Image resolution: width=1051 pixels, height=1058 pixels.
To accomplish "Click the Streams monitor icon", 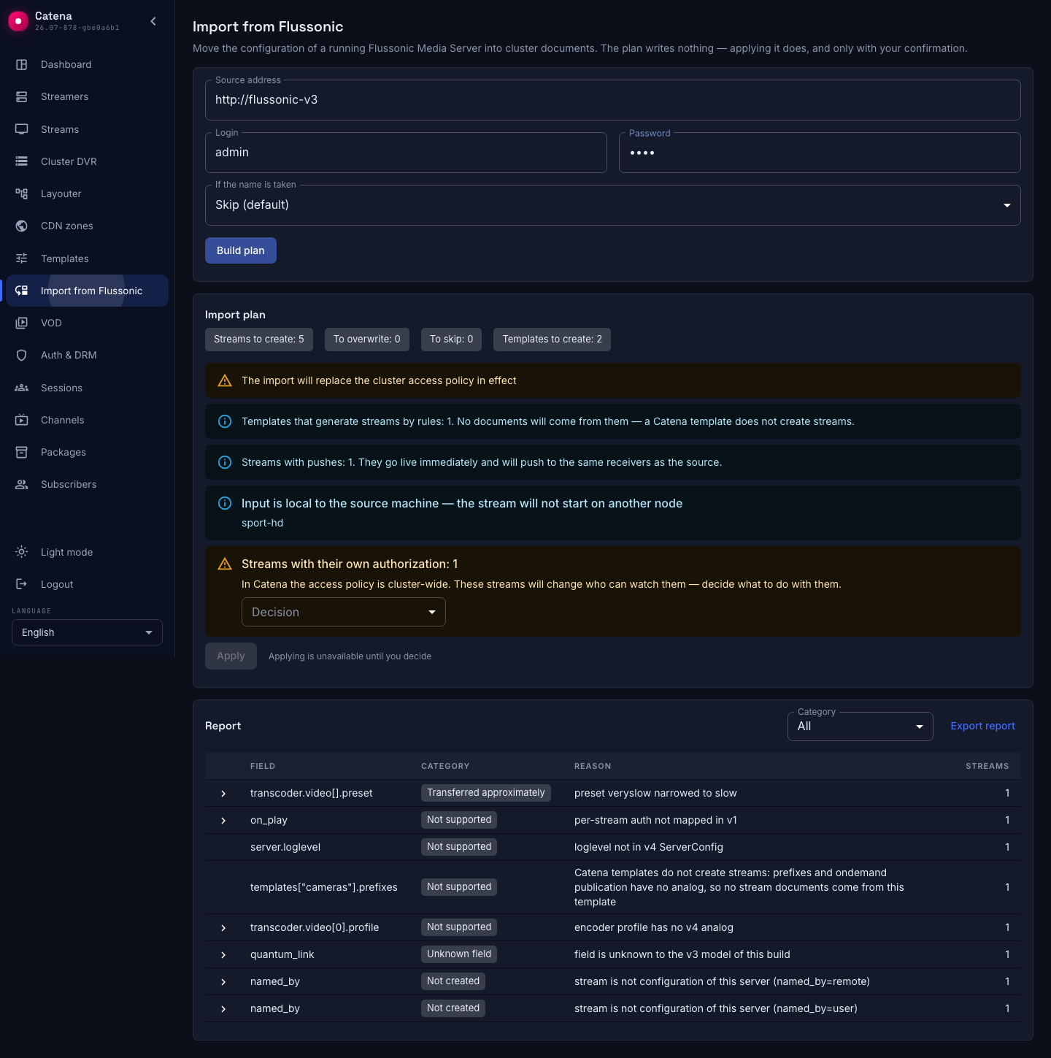I will [22, 129].
